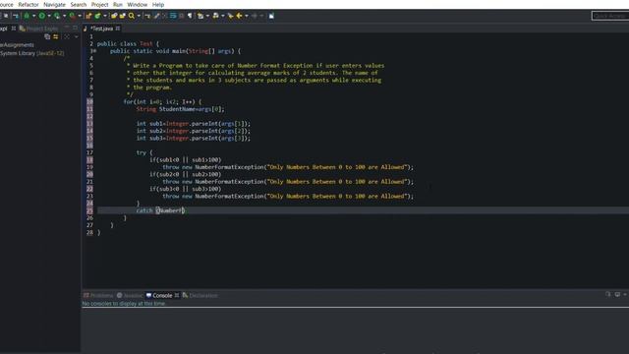Open the Help menu

158,4
